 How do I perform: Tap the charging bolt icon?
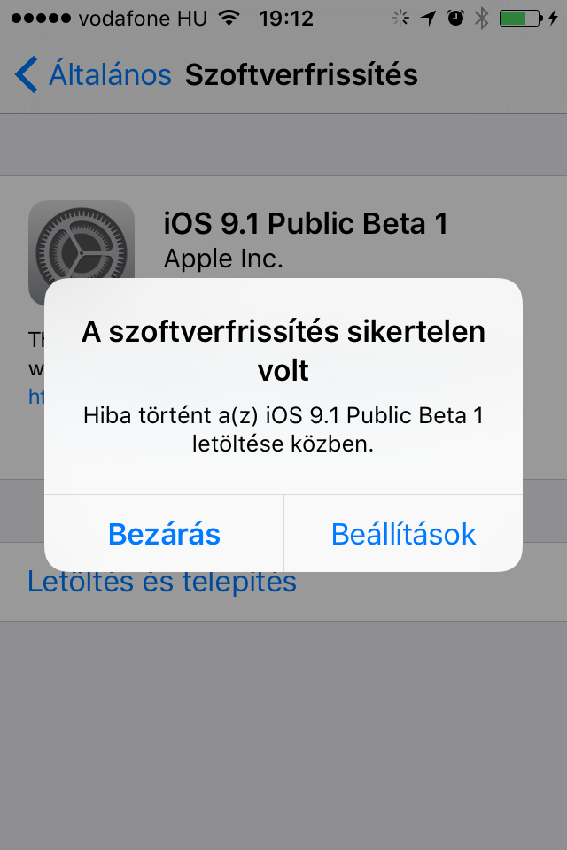[553, 19]
